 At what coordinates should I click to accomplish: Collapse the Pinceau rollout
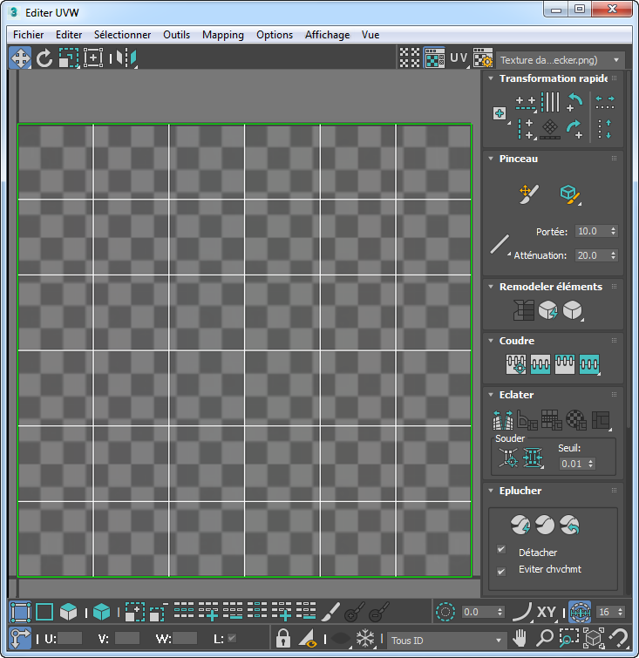click(x=491, y=159)
